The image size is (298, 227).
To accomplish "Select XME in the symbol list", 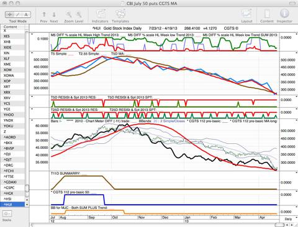I will 13,65.
